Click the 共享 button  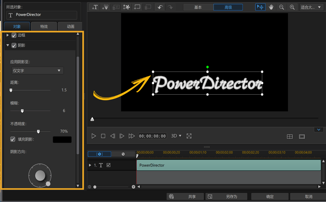(x=185, y=196)
